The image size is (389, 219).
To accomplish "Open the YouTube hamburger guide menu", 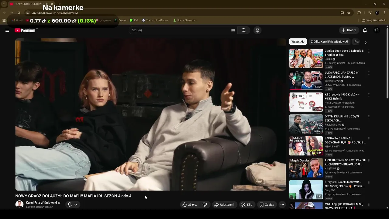I will point(7,30).
